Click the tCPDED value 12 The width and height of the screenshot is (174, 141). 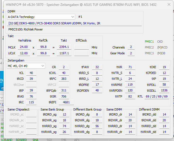tap(164, 73)
